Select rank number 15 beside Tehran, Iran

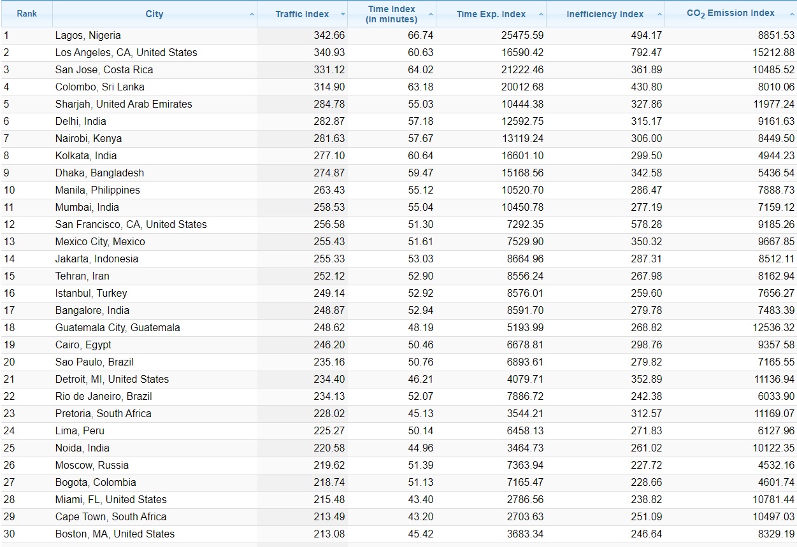tap(9, 276)
